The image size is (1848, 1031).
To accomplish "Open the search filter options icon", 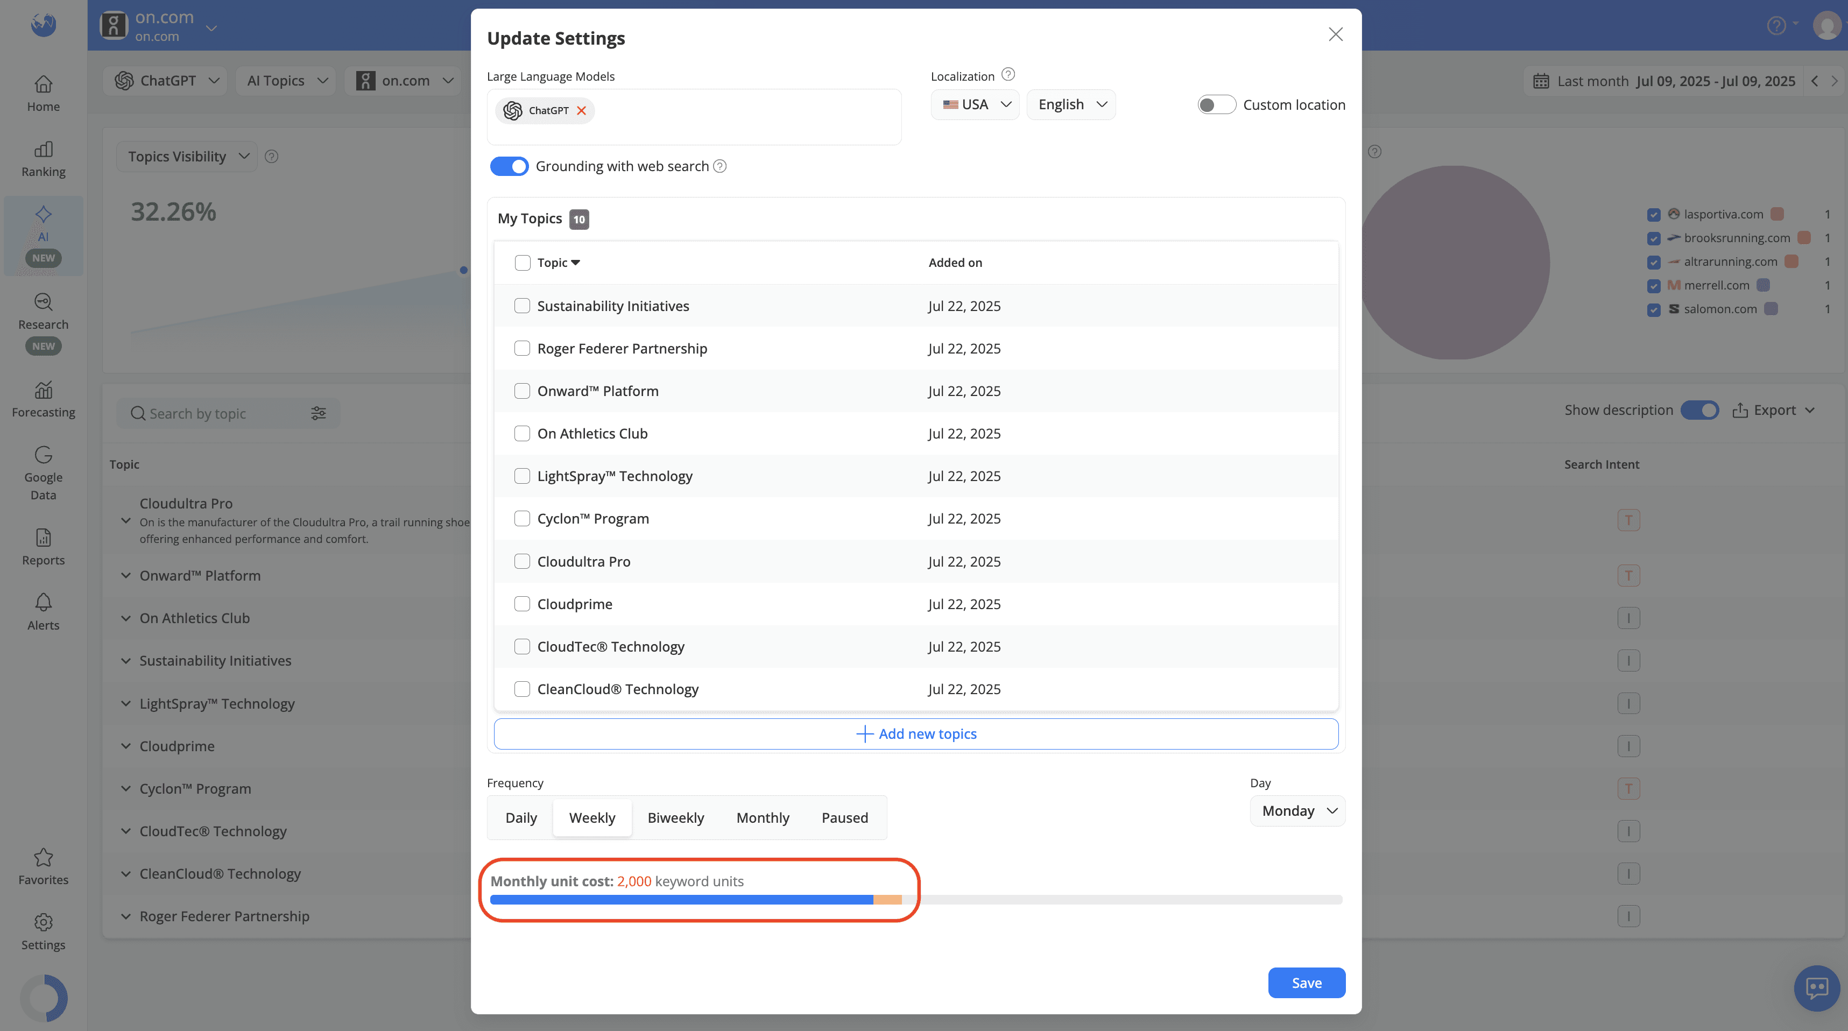I will tap(319, 413).
